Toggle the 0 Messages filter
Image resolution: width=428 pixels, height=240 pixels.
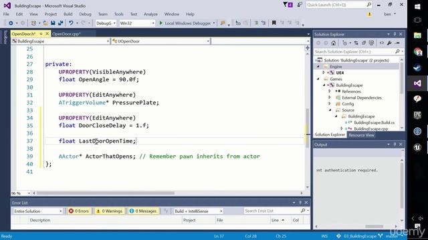(x=143, y=211)
